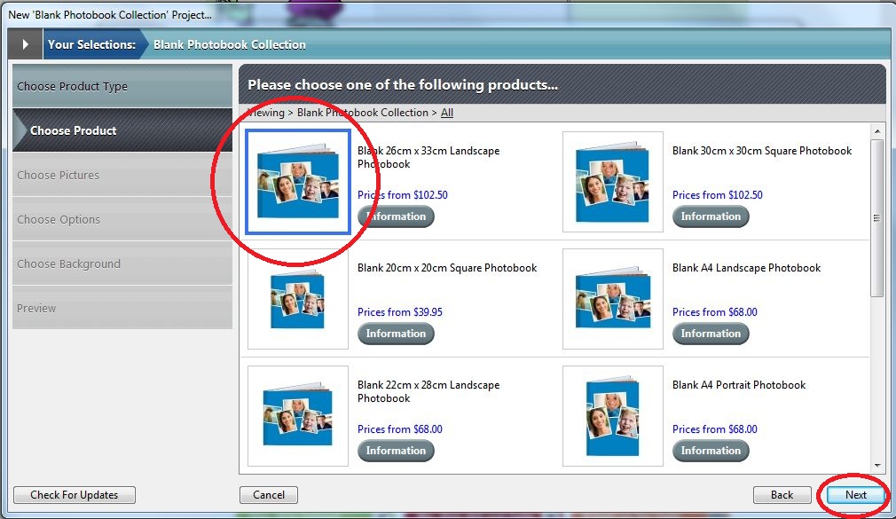Click Blank 30cm x 30cm Square Photobook title

(762, 151)
